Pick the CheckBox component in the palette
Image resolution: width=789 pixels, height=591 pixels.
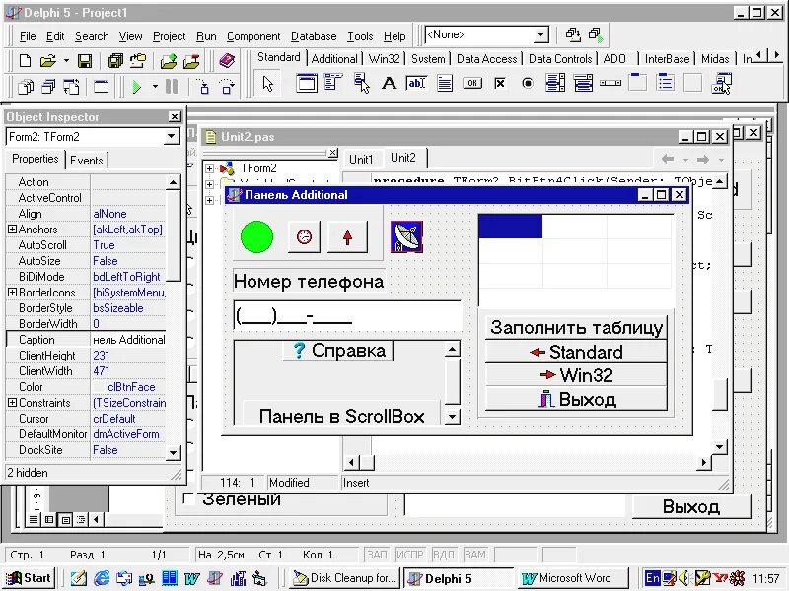coord(500,83)
